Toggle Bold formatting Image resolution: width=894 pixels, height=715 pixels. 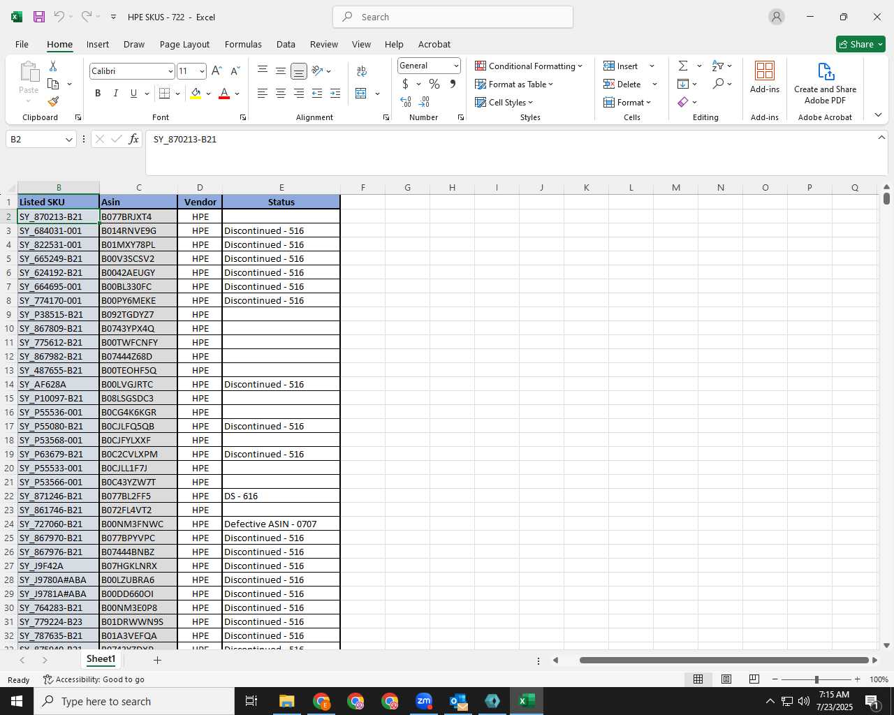coord(98,93)
